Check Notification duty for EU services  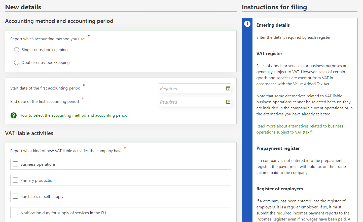15,213
